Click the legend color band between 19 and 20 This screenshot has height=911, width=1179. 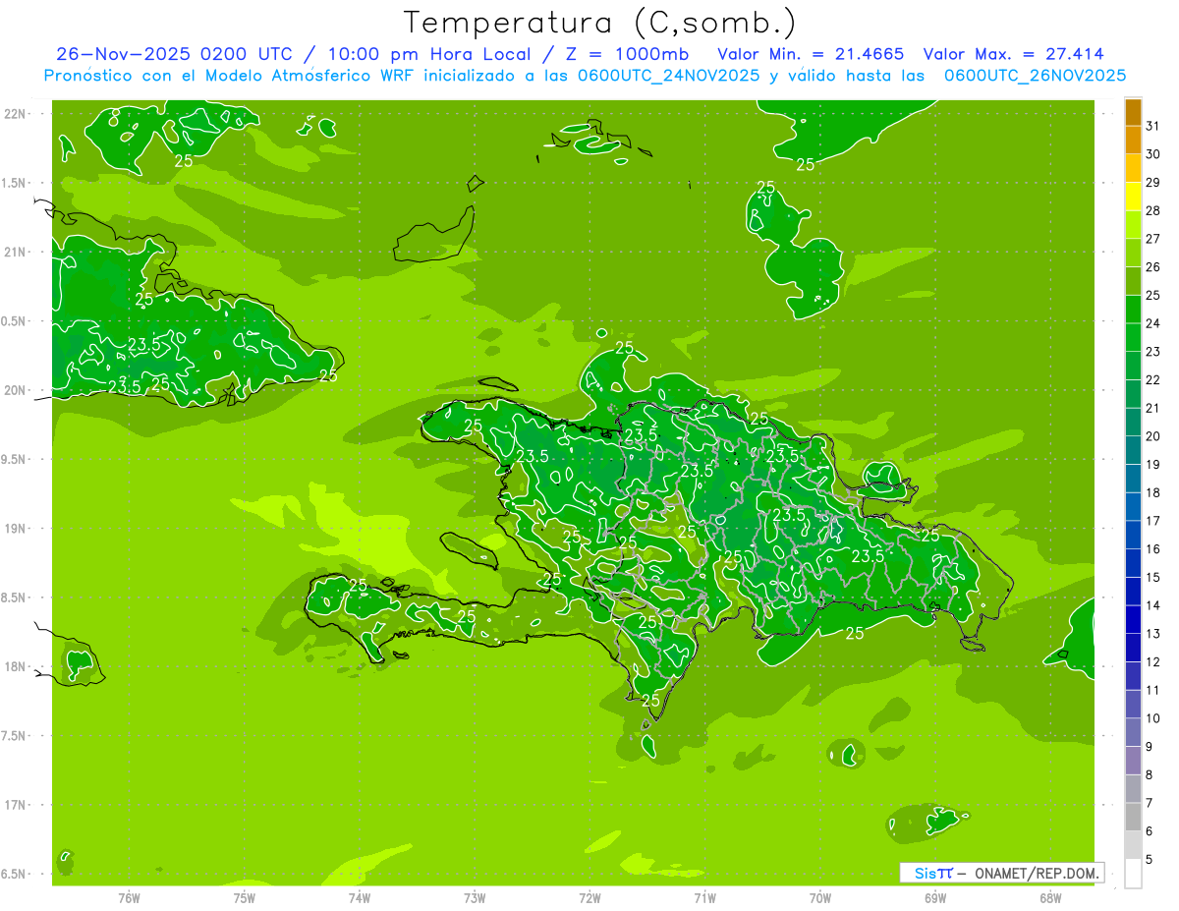[x=1133, y=451]
